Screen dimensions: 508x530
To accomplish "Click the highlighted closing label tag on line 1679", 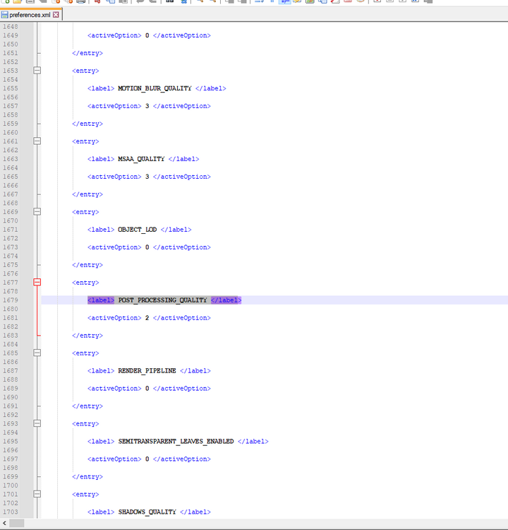I will [x=226, y=300].
